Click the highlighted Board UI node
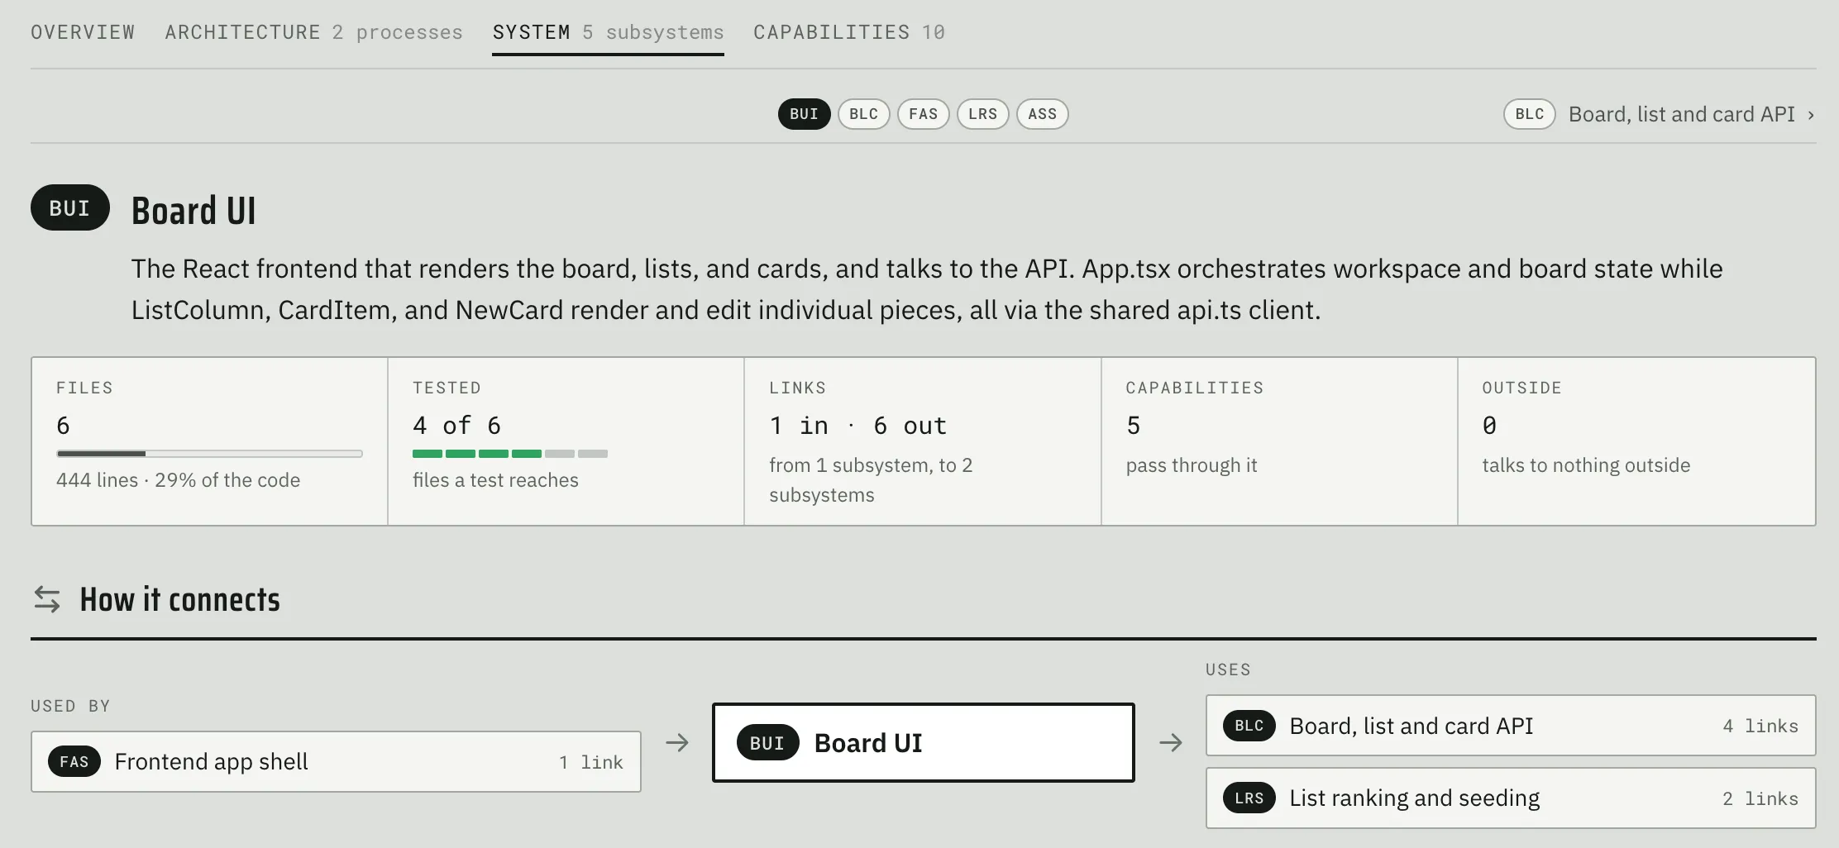1839x848 pixels. tap(923, 742)
